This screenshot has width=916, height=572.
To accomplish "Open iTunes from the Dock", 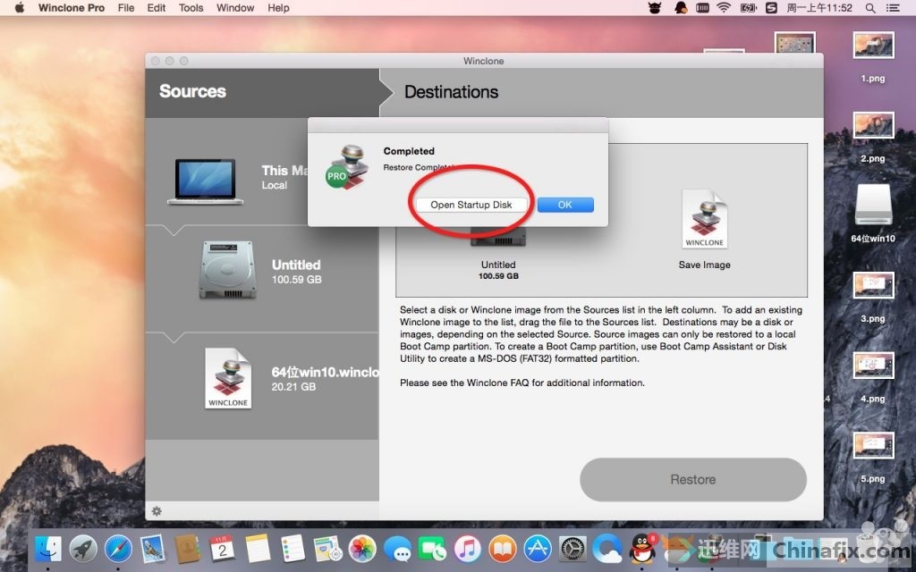I will [x=467, y=550].
